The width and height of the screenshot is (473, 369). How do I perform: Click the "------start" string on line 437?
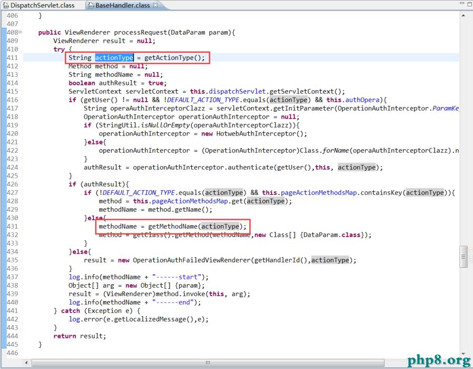pos(177,277)
